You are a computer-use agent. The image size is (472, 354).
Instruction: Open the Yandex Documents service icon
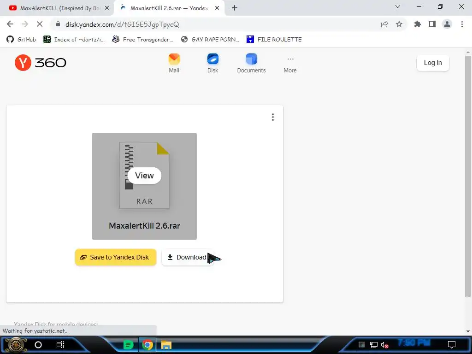point(251,63)
